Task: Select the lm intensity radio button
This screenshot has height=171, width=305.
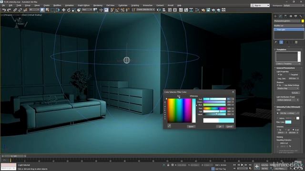Action: (x=278, y=130)
